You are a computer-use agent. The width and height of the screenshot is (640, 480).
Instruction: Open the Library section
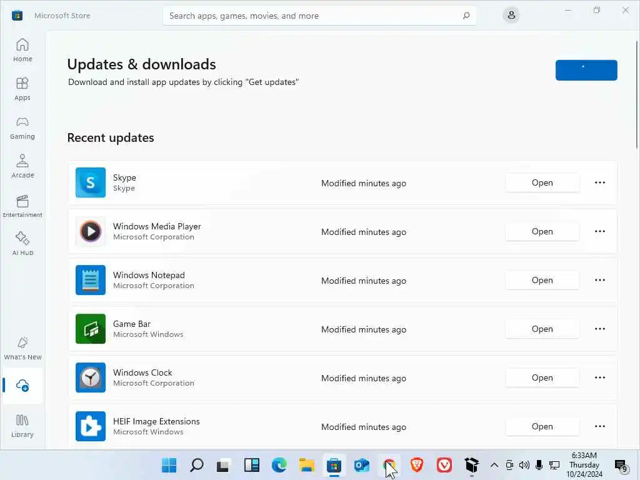(x=22, y=426)
